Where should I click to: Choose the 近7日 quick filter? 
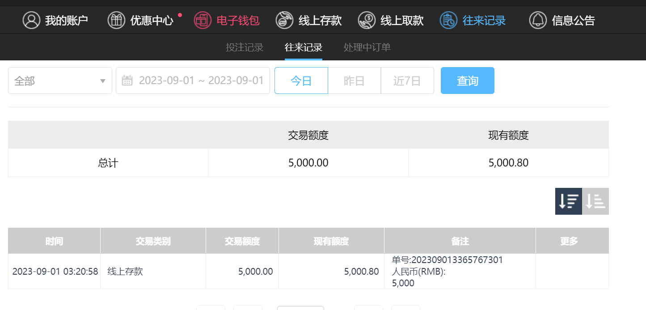coord(407,81)
